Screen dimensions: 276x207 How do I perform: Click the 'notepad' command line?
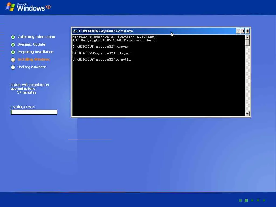101,53
